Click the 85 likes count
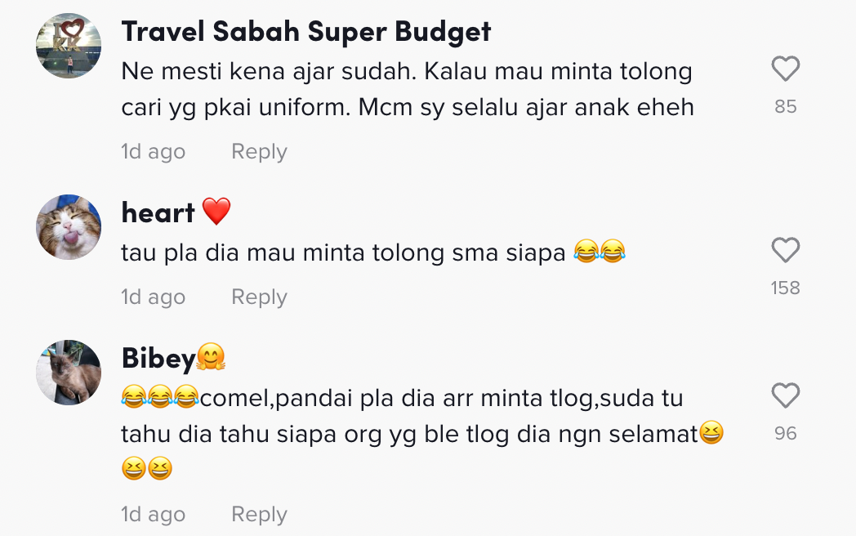This screenshot has height=536, width=856. (785, 107)
